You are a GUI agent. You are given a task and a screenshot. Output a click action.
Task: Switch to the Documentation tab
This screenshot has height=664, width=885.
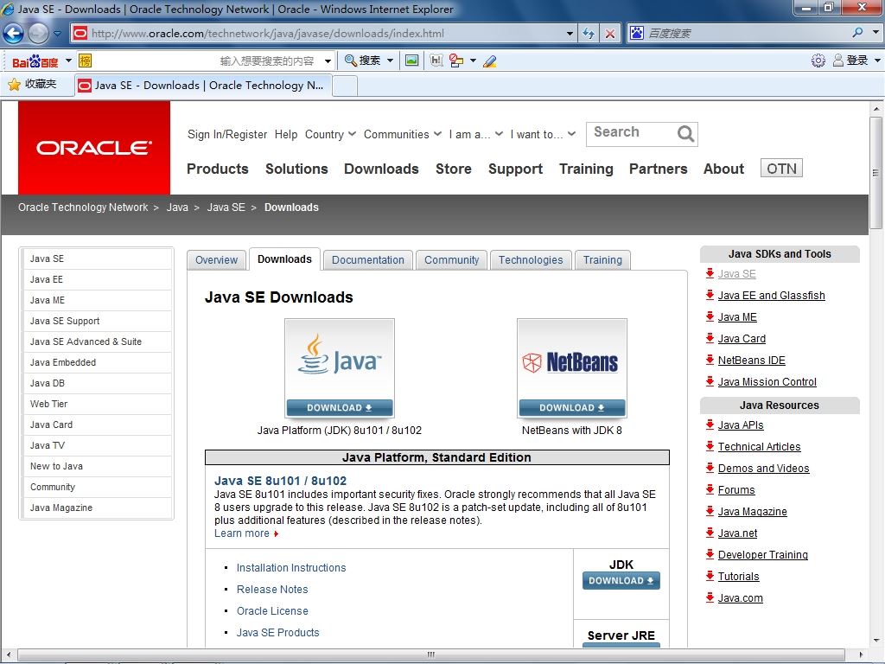click(368, 259)
